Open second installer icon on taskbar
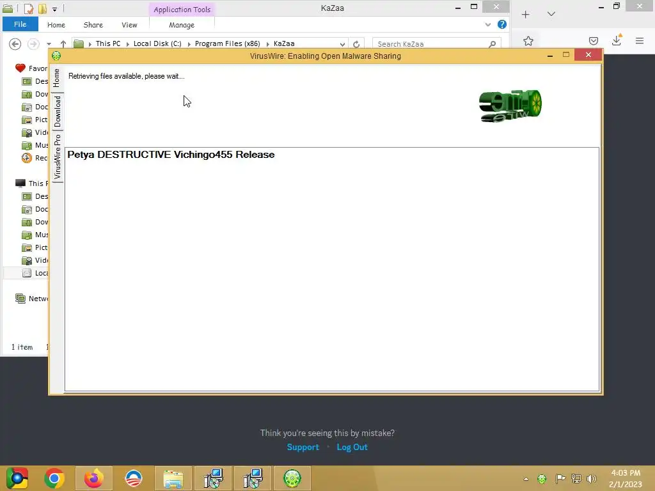This screenshot has width=655, height=491. tap(253, 478)
